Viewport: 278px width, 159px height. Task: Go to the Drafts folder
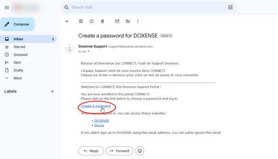(x=18, y=70)
